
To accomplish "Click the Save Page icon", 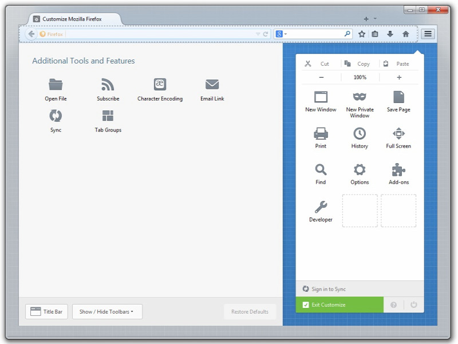I will pos(398,97).
